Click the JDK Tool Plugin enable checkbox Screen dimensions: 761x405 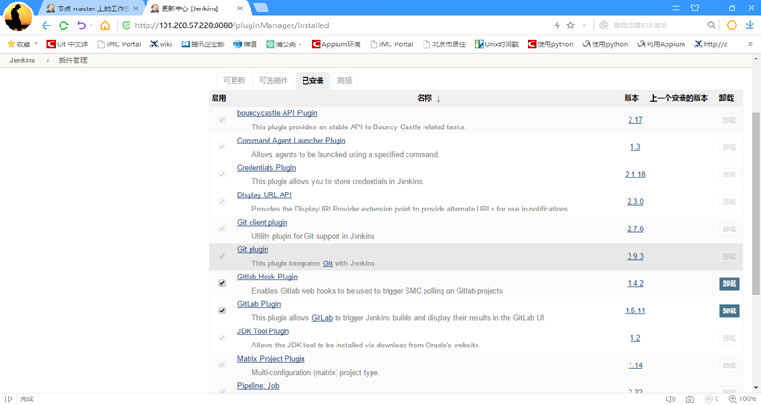tap(222, 338)
